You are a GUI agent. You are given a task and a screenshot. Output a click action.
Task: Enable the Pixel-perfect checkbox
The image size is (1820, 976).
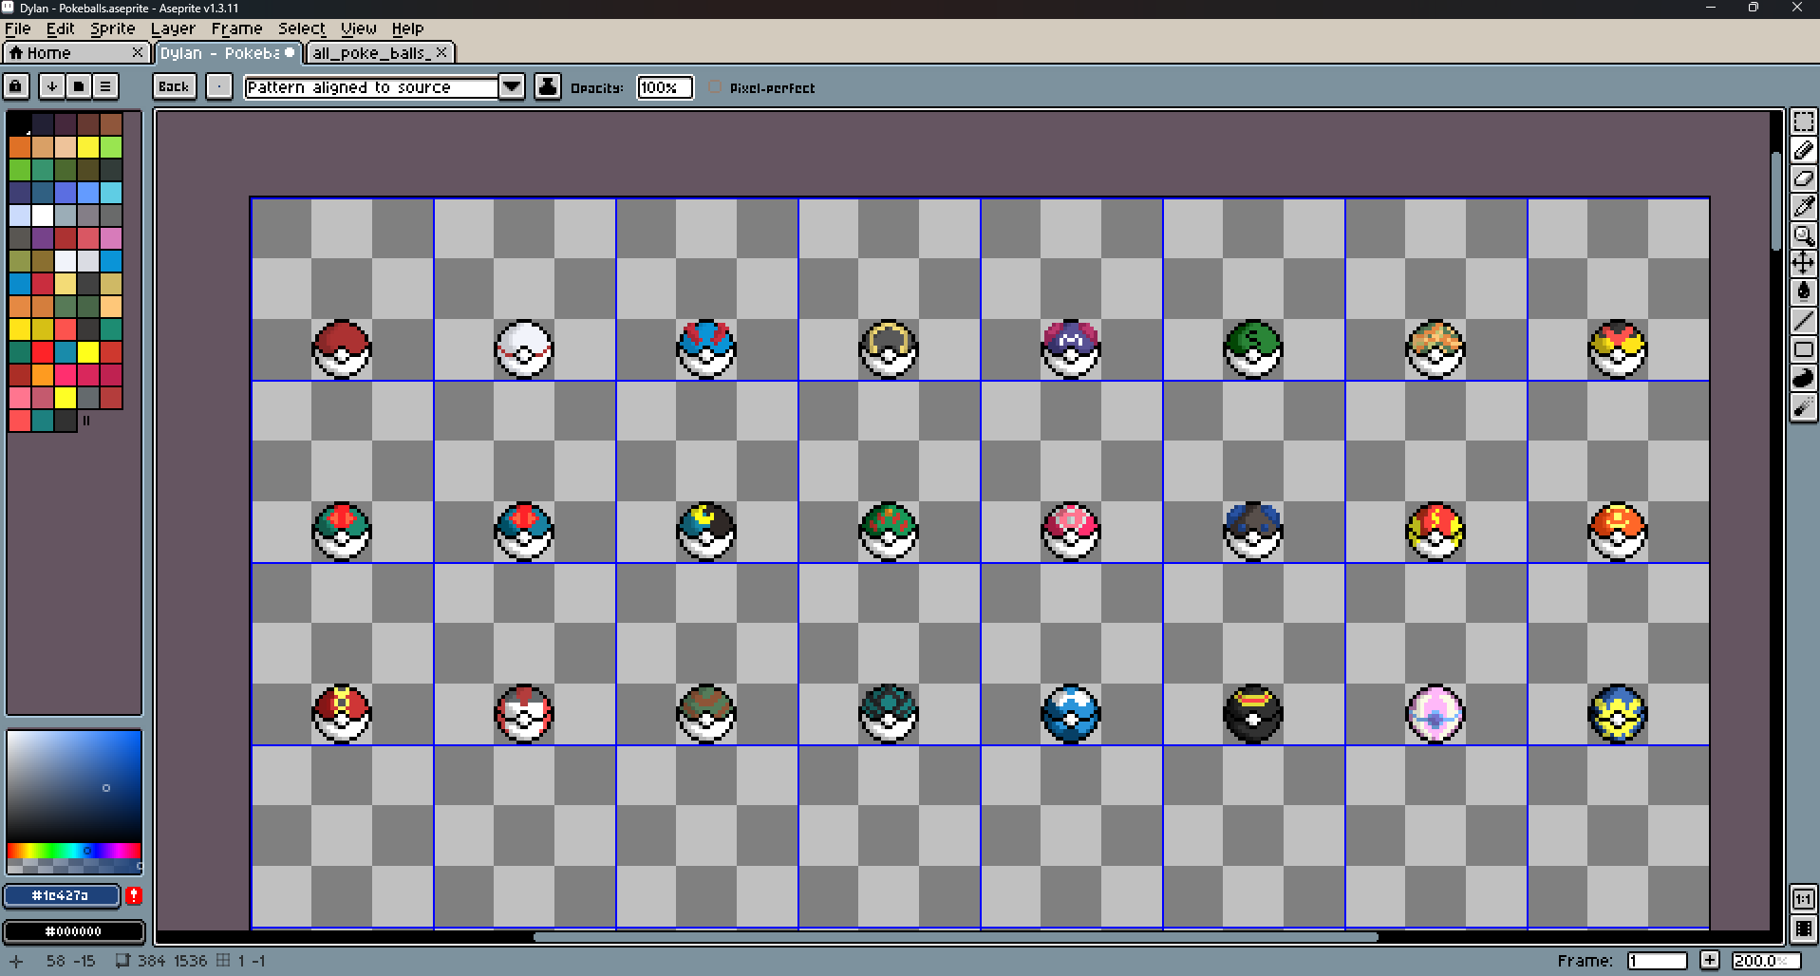(715, 87)
